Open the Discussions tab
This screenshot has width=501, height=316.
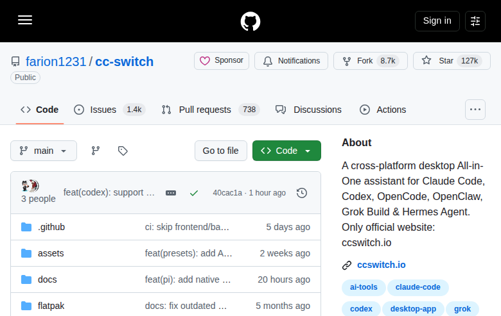click(x=309, y=110)
